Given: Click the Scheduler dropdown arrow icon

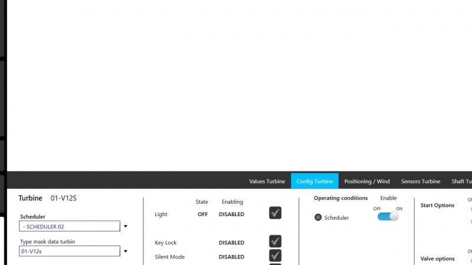Looking at the screenshot, I should coord(126,226).
